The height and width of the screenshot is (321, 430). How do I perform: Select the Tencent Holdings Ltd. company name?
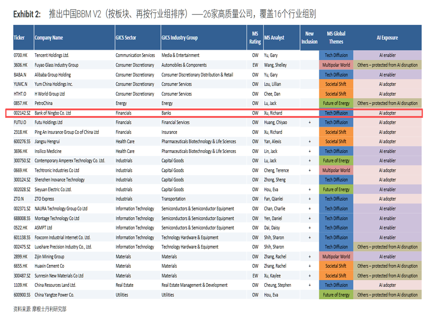(x=52, y=56)
